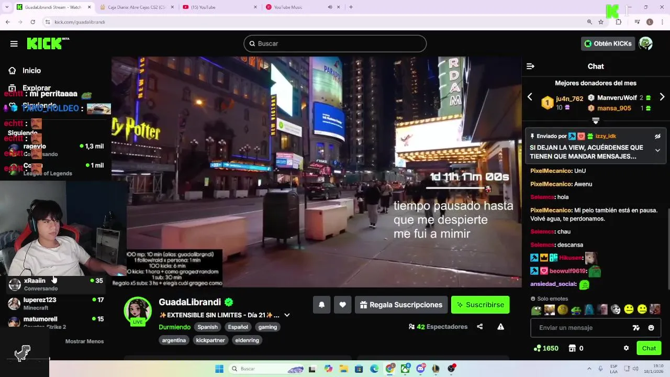The image size is (670, 377).
Task: Show next top donors page
Action: coord(662,97)
